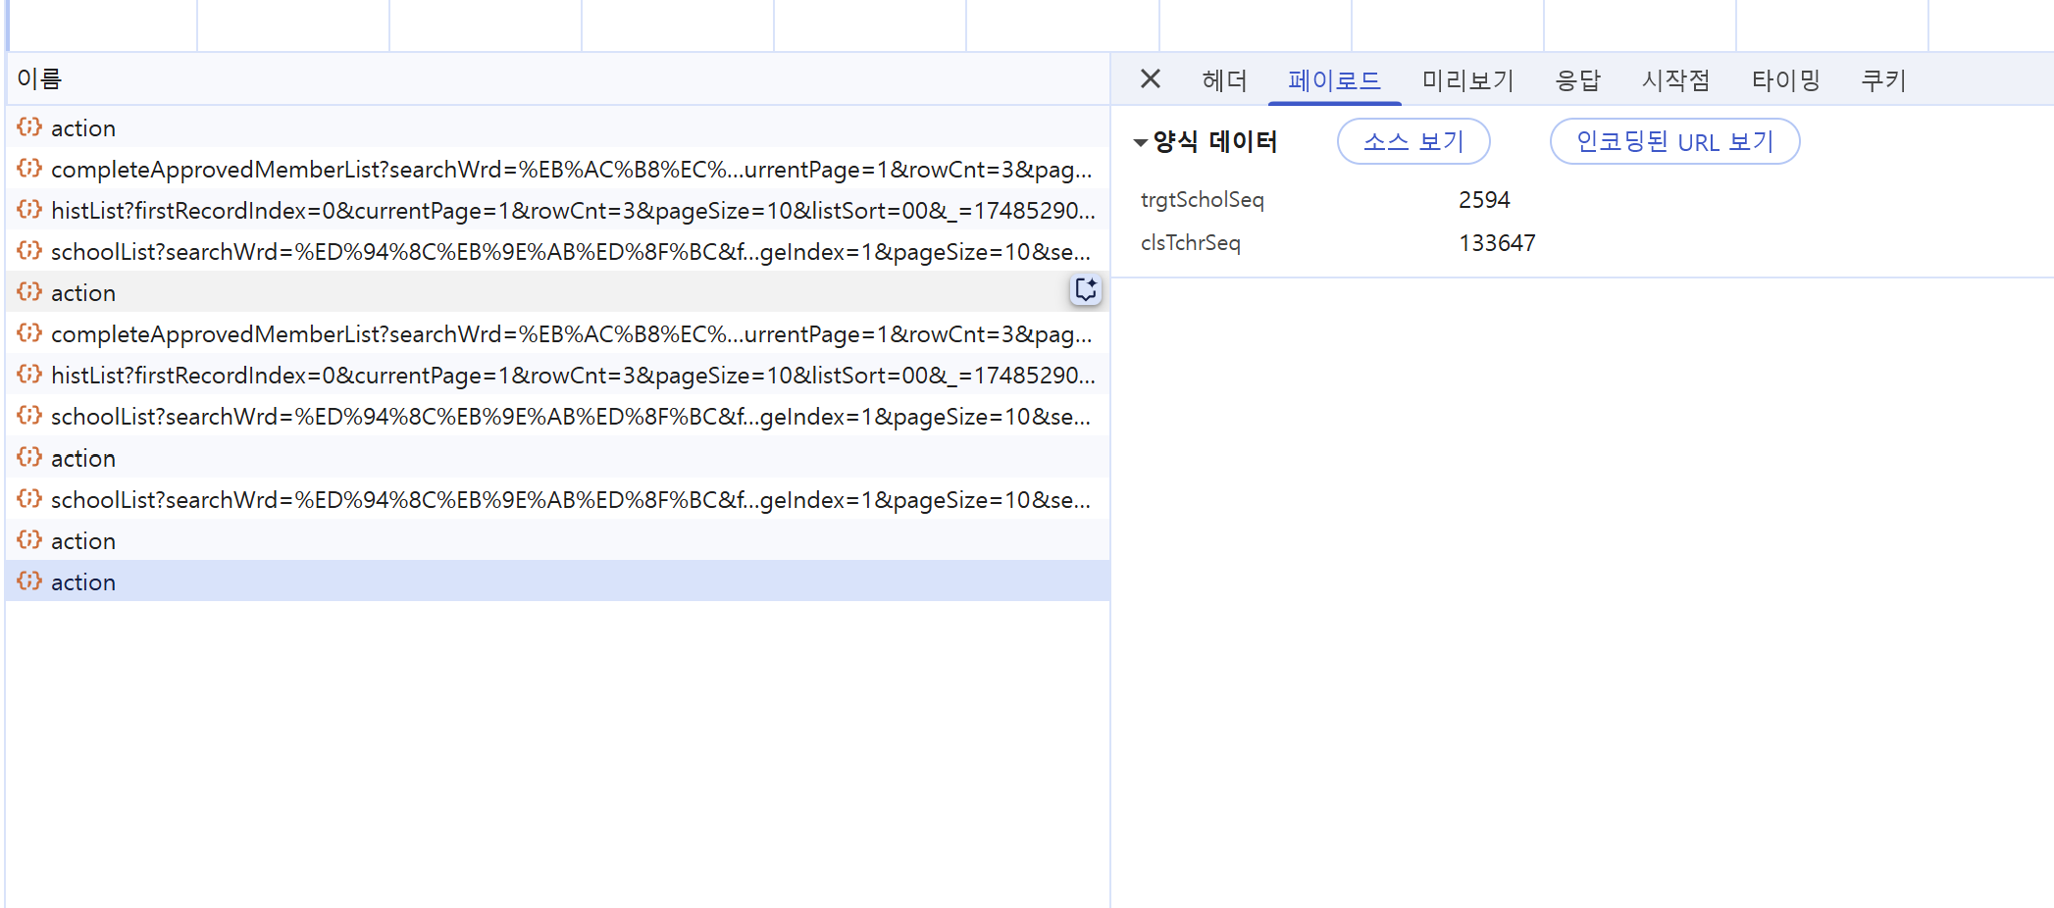This screenshot has width=2054, height=908.
Task: Select the first histList request row
Action: tap(569, 211)
